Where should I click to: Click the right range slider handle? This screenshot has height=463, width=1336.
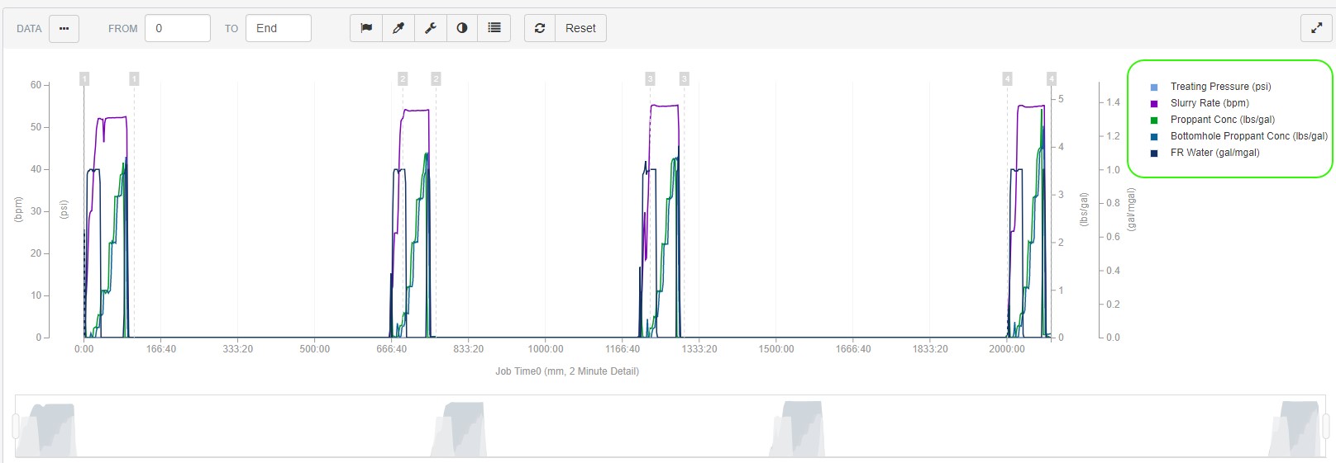(x=1327, y=426)
